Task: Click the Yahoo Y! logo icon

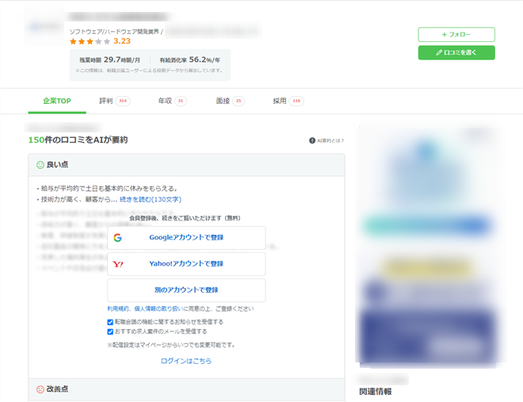Action: [x=118, y=264]
